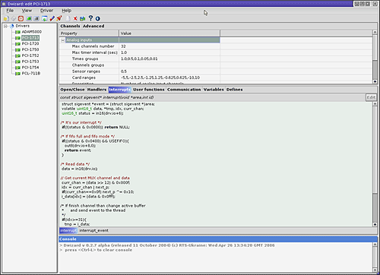This screenshot has width=380, height=275.
Task: Select ADAM5000 driver in tree
Action: click(x=31, y=32)
